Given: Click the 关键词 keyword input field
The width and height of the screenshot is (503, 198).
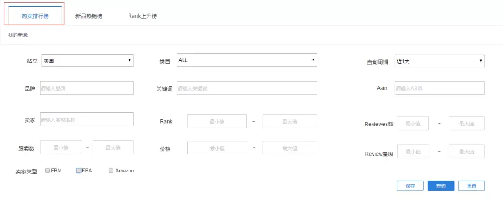Looking at the screenshot, I should click(x=247, y=88).
